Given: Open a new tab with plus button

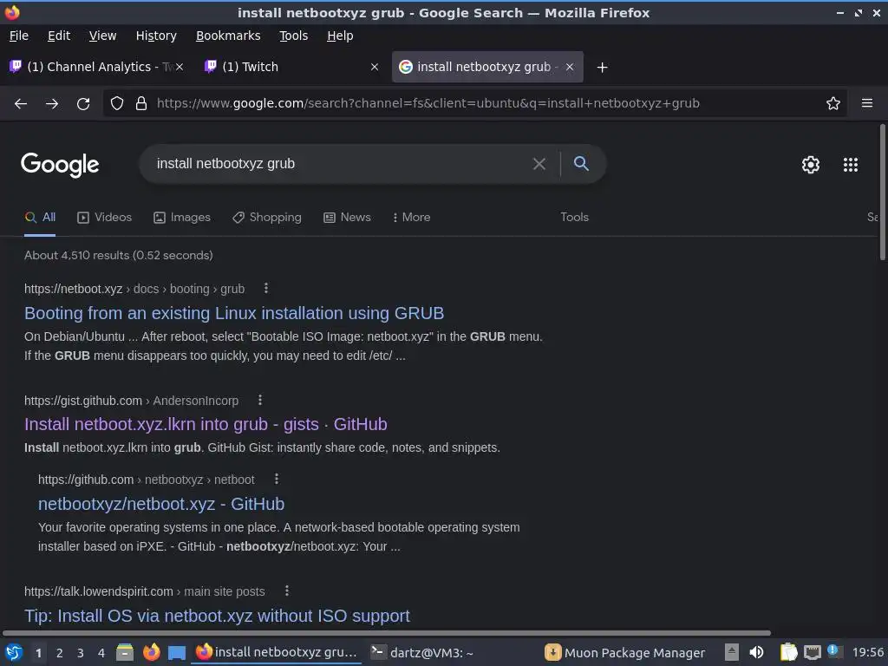Looking at the screenshot, I should pyautogui.click(x=602, y=68).
